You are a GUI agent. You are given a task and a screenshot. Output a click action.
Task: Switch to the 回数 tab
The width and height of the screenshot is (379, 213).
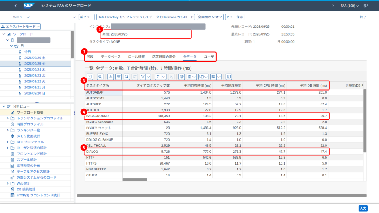coord(90,57)
